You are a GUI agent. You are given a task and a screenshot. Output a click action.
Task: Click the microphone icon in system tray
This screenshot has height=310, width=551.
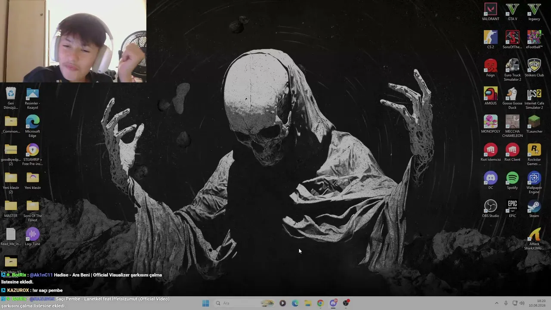tap(506, 303)
